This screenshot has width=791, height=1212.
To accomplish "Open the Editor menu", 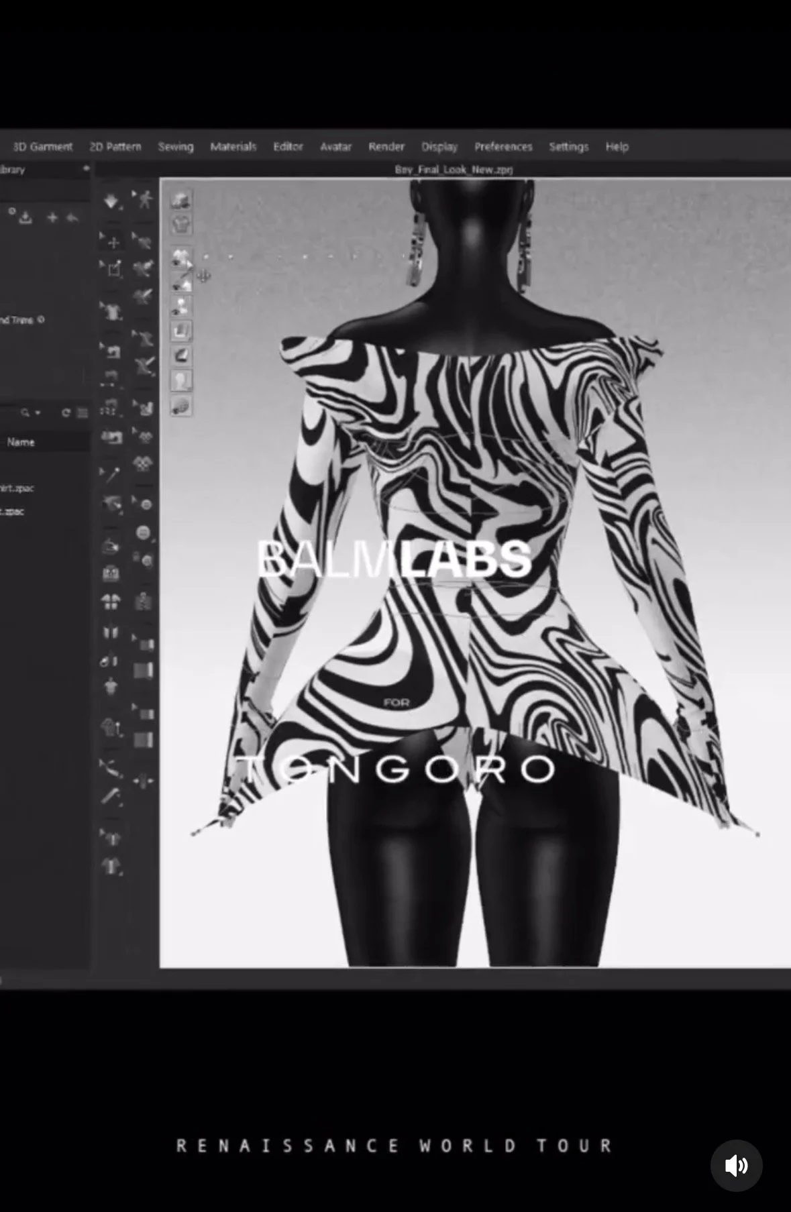I will click(x=288, y=146).
